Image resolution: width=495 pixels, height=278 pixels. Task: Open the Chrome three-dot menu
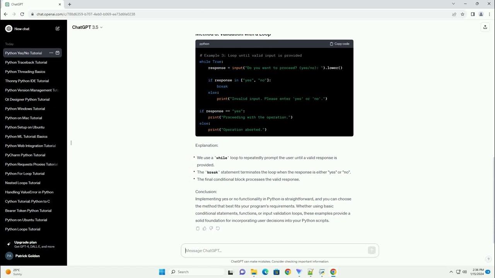(489, 14)
